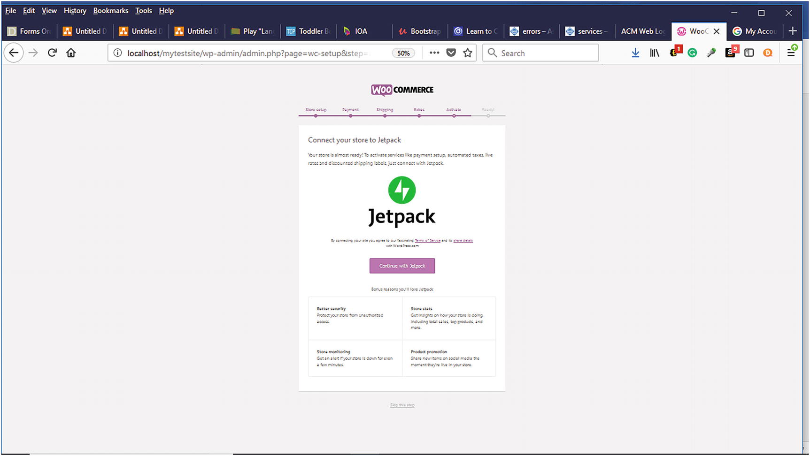810x456 pixels.
Task: Click the localhost address bar URL
Action: pos(249,53)
